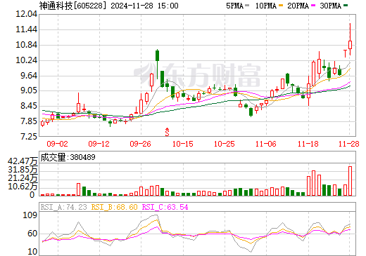366x256 pixels.
Task: Click the 11.44 price axis label
Action: [x=26, y=29]
